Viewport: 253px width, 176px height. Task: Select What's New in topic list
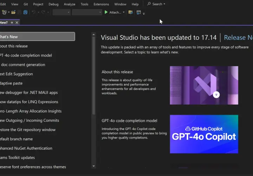[x=37, y=37]
